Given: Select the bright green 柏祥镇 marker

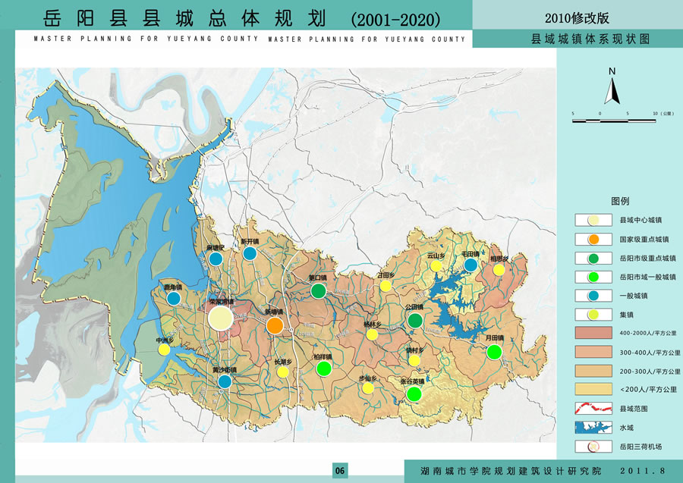Looking at the screenshot, I should point(323,369).
